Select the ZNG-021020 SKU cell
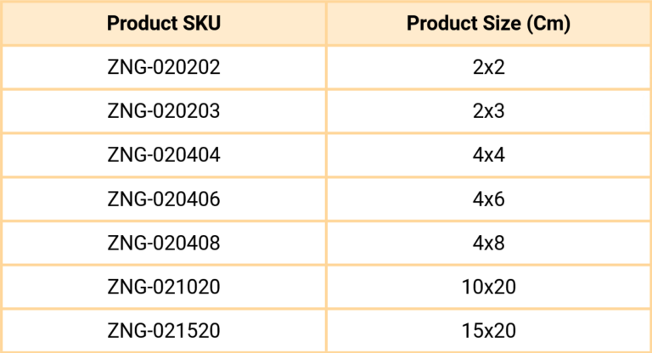The height and width of the screenshot is (353, 652). pos(164,288)
